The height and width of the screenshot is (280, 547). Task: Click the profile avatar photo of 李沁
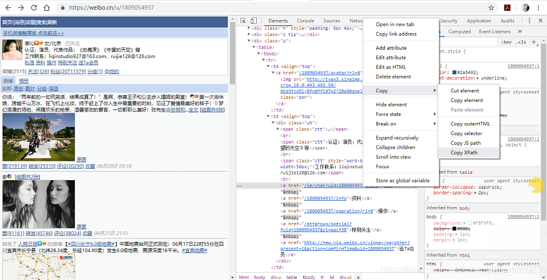pos(13,50)
